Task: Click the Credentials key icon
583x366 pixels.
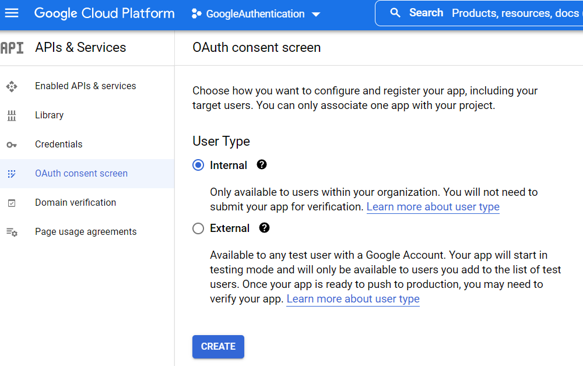Action: [x=12, y=145]
